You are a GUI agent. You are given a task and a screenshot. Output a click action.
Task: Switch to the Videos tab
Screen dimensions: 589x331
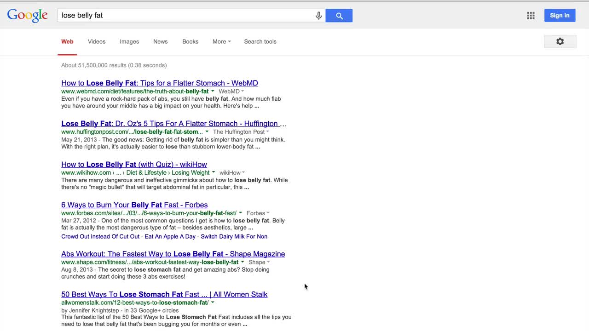click(x=97, y=41)
